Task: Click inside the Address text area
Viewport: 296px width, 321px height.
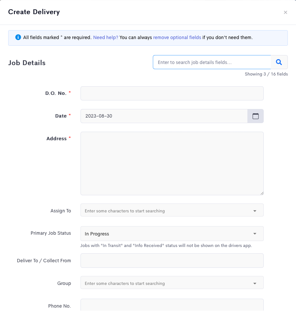Action: tap(172, 163)
